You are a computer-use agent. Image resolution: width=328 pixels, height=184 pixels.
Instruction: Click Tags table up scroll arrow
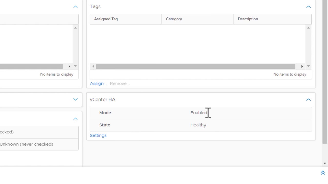pos(308,28)
